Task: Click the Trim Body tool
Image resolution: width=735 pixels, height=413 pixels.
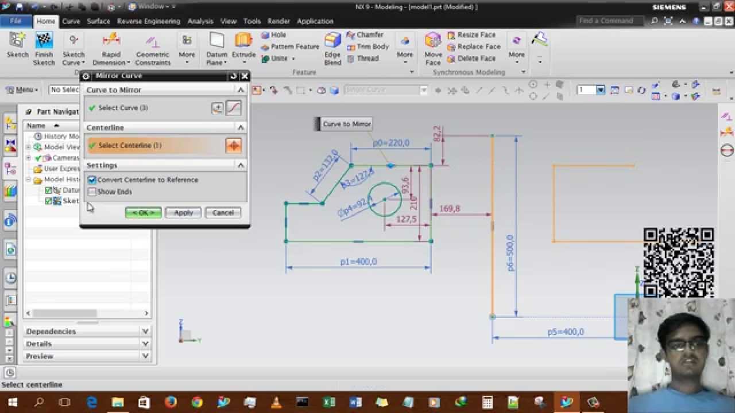Action: (367, 46)
